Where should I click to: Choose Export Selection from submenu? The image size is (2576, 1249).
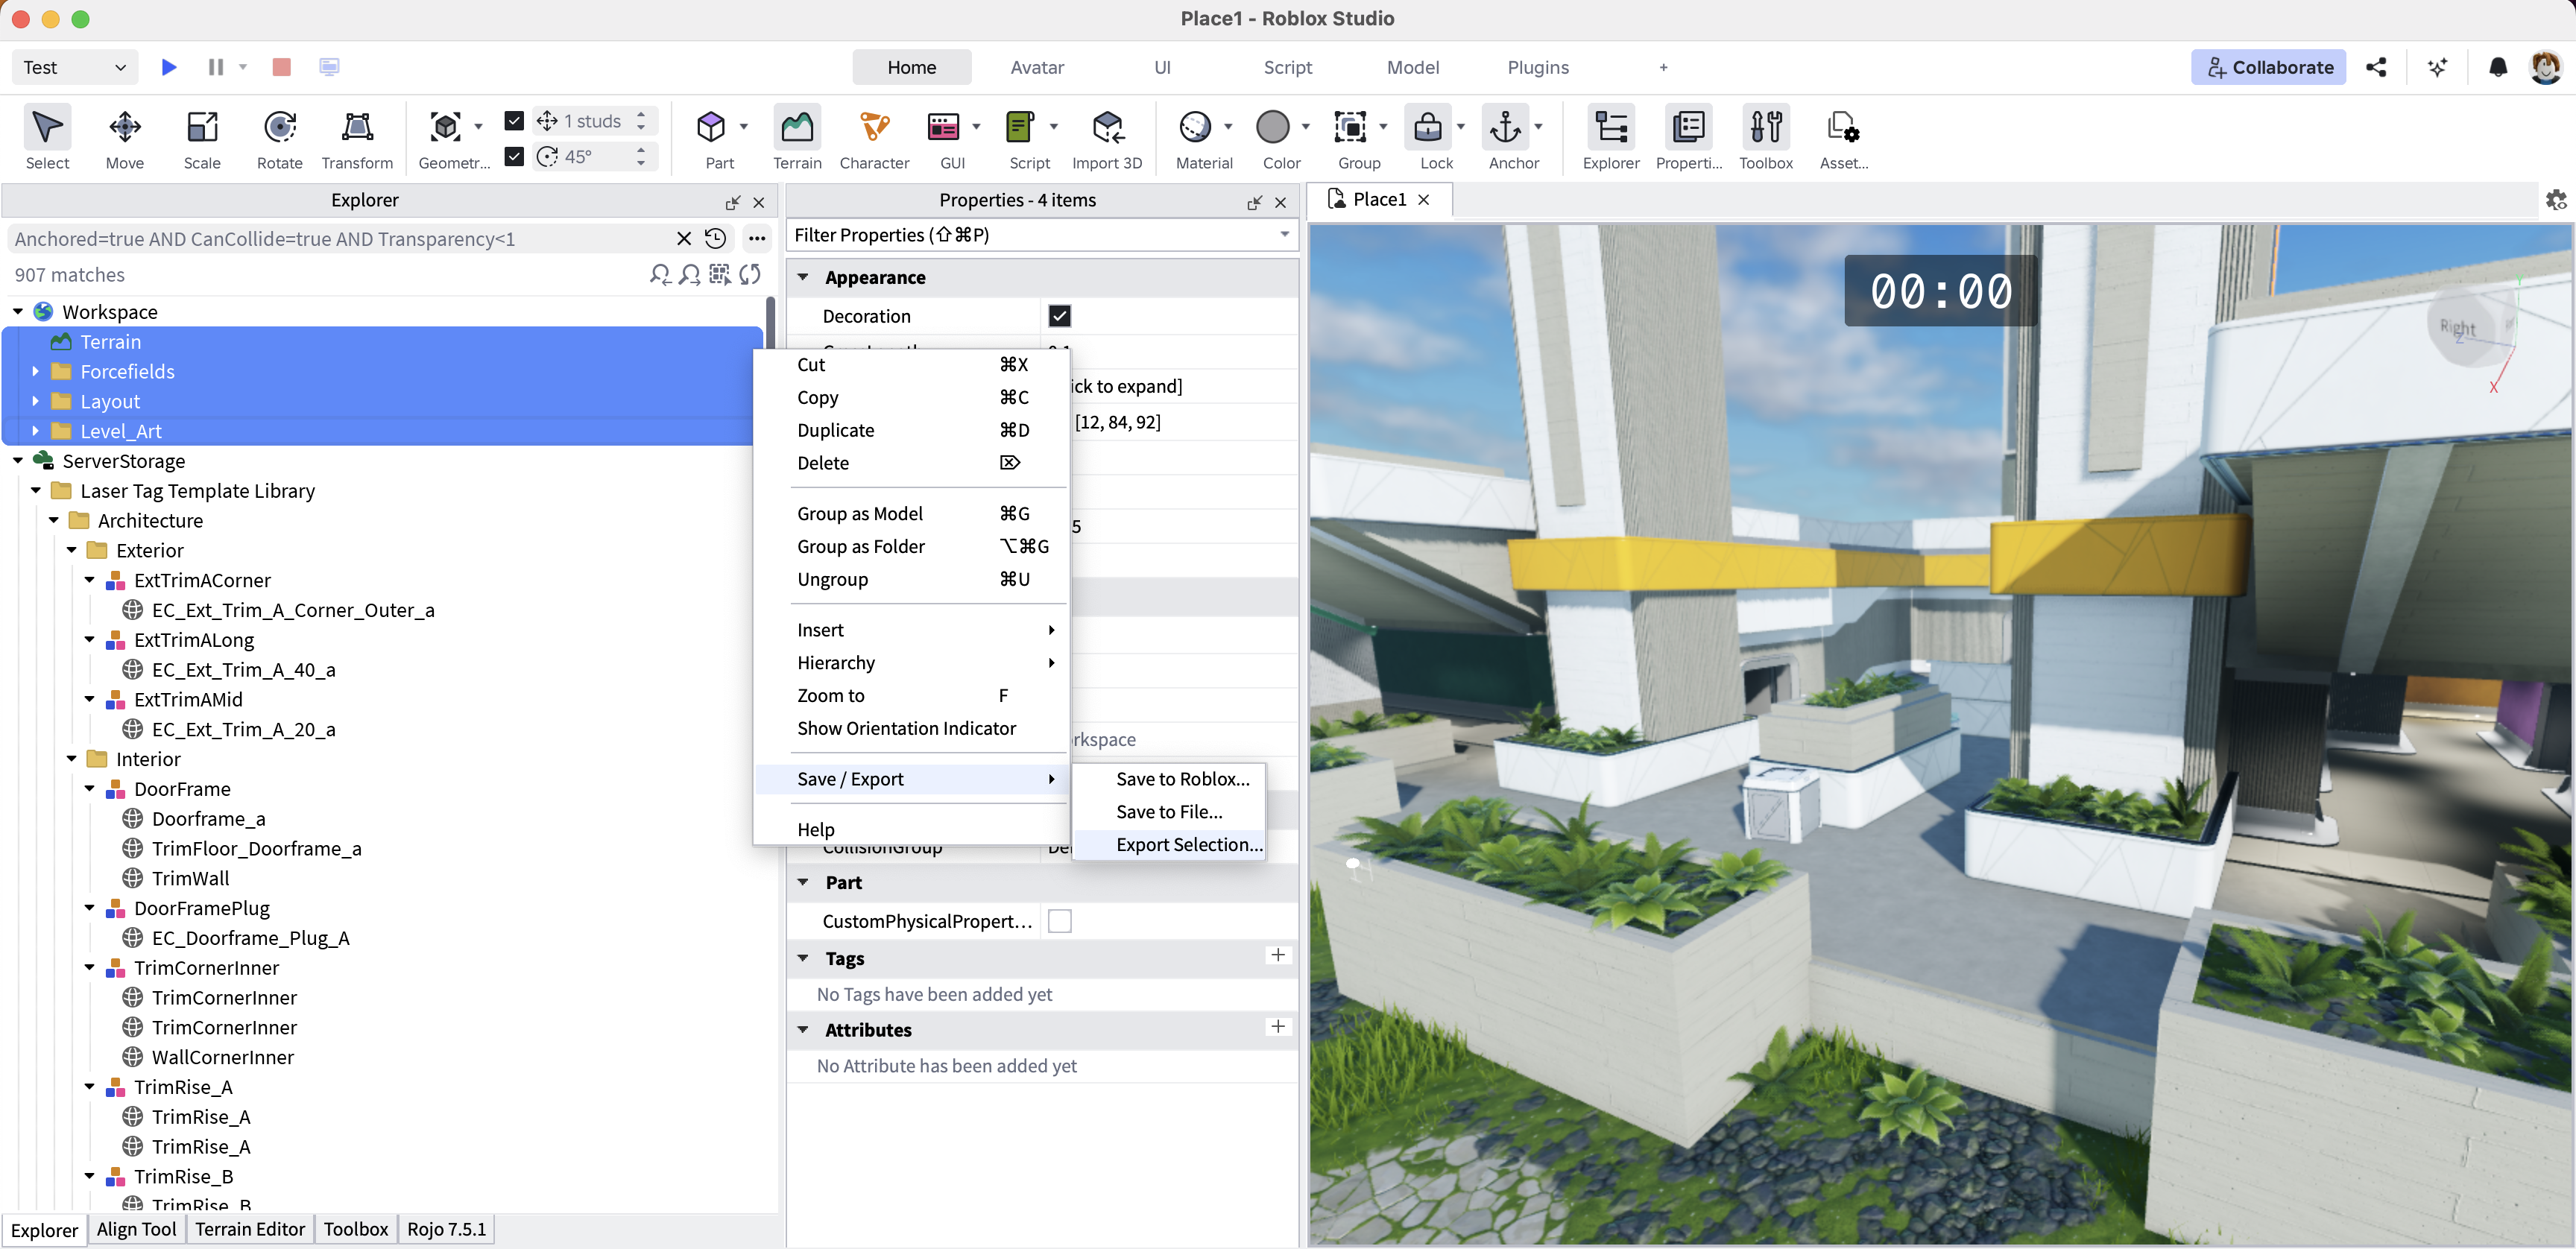1169,844
